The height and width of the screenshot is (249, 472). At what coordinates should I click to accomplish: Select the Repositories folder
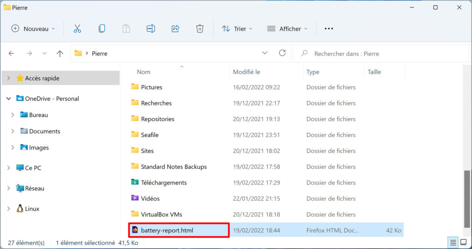[158, 119]
